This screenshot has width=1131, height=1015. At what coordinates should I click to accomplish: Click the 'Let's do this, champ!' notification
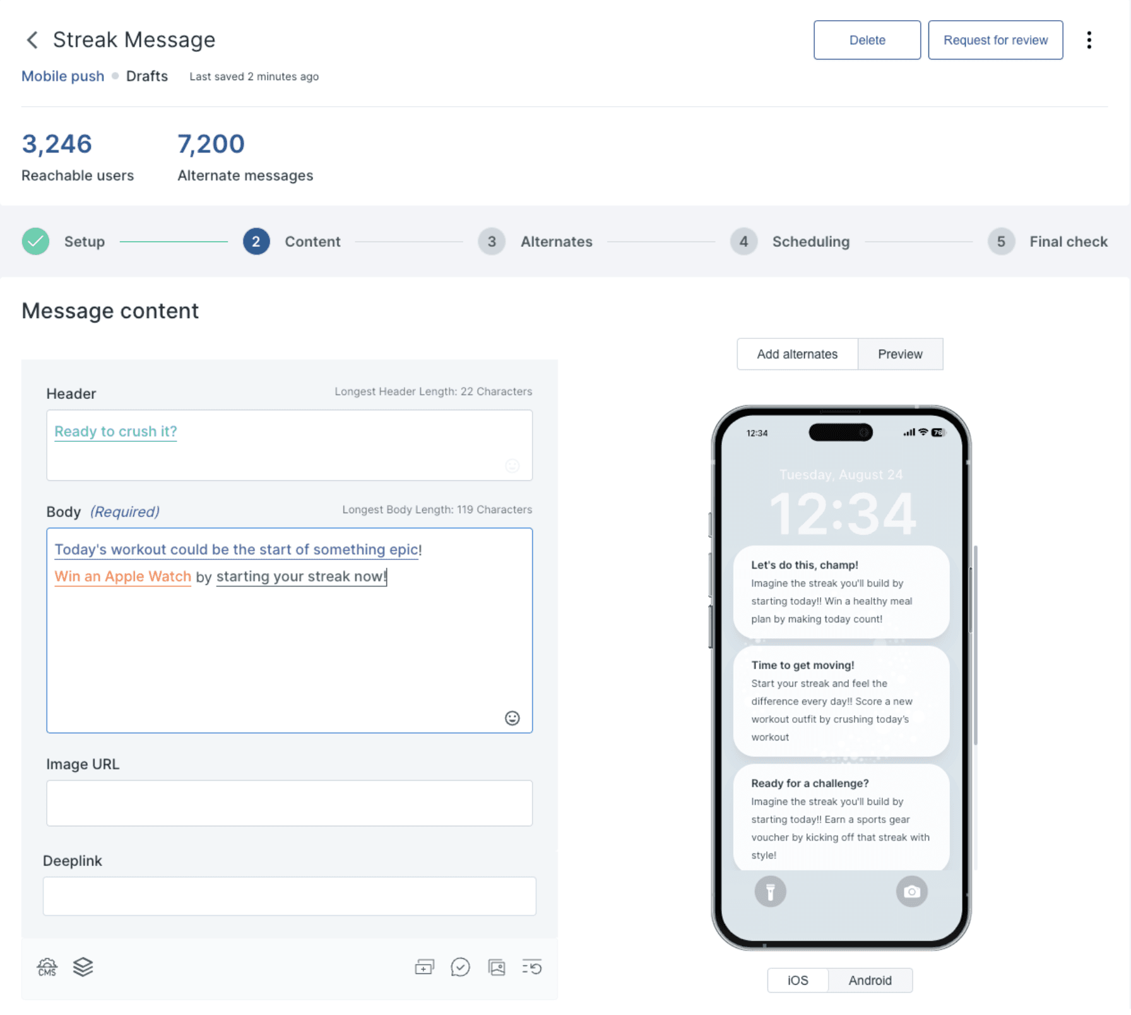841,591
